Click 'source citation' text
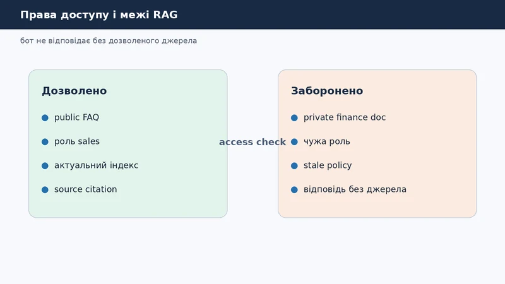Viewport: 505px width, 284px height. click(86, 189)
